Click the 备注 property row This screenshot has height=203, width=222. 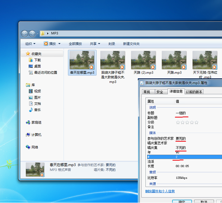185,127
